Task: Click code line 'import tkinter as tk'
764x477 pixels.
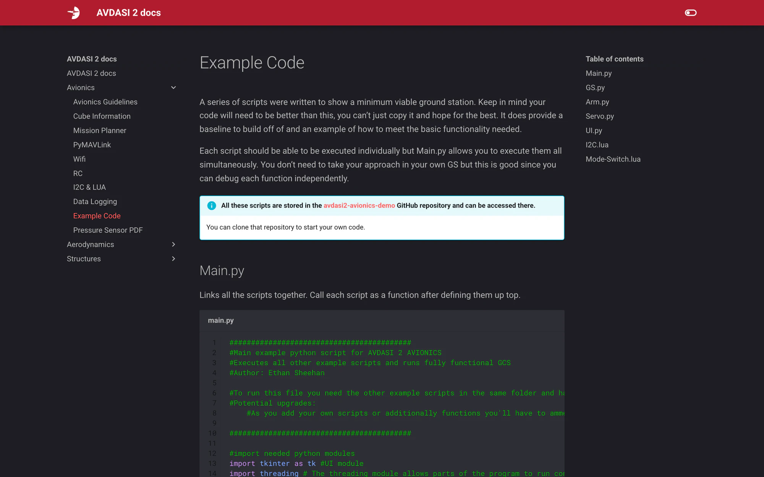Action: (x=272, y=464)
